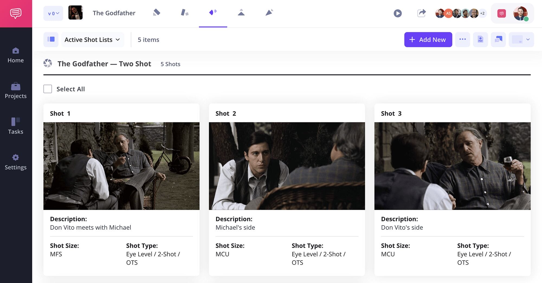This screenshot has width=542, height=283.
Task: Open Projects in sidebar
Action: tap(16, 91)
